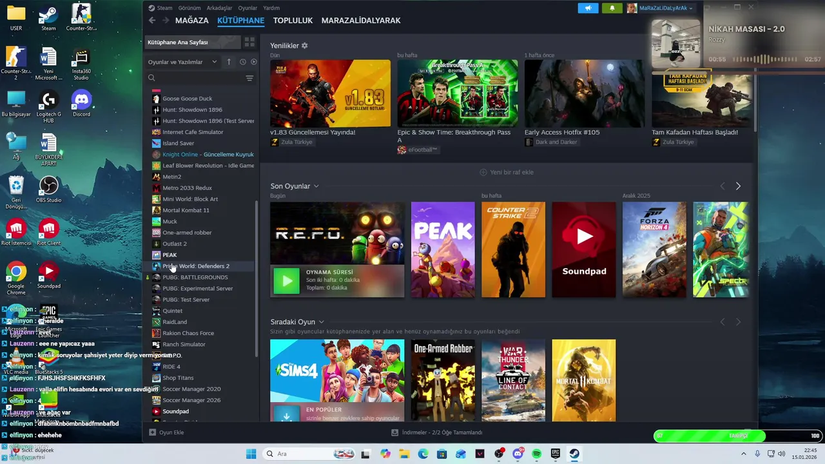Expand Sıradaki Oyun shelf dropdown
This screenshot has width=825, height=464.
tap(321, 322)
